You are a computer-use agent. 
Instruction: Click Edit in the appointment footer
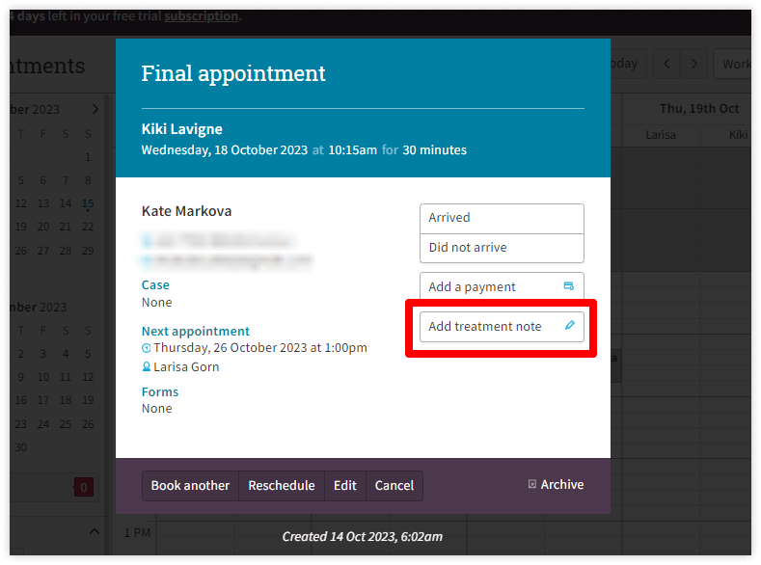pos(345,486)
